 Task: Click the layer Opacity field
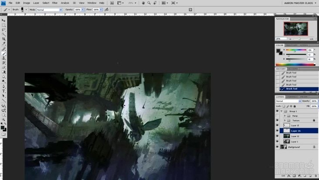[x=314, y=101]
